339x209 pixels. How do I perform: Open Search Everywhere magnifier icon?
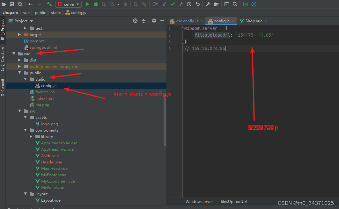(x=235, y=4)
